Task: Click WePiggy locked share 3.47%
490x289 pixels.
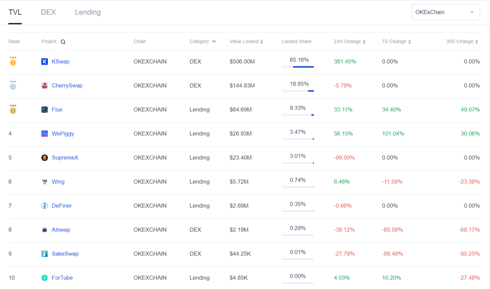Action: click(298, 132)
